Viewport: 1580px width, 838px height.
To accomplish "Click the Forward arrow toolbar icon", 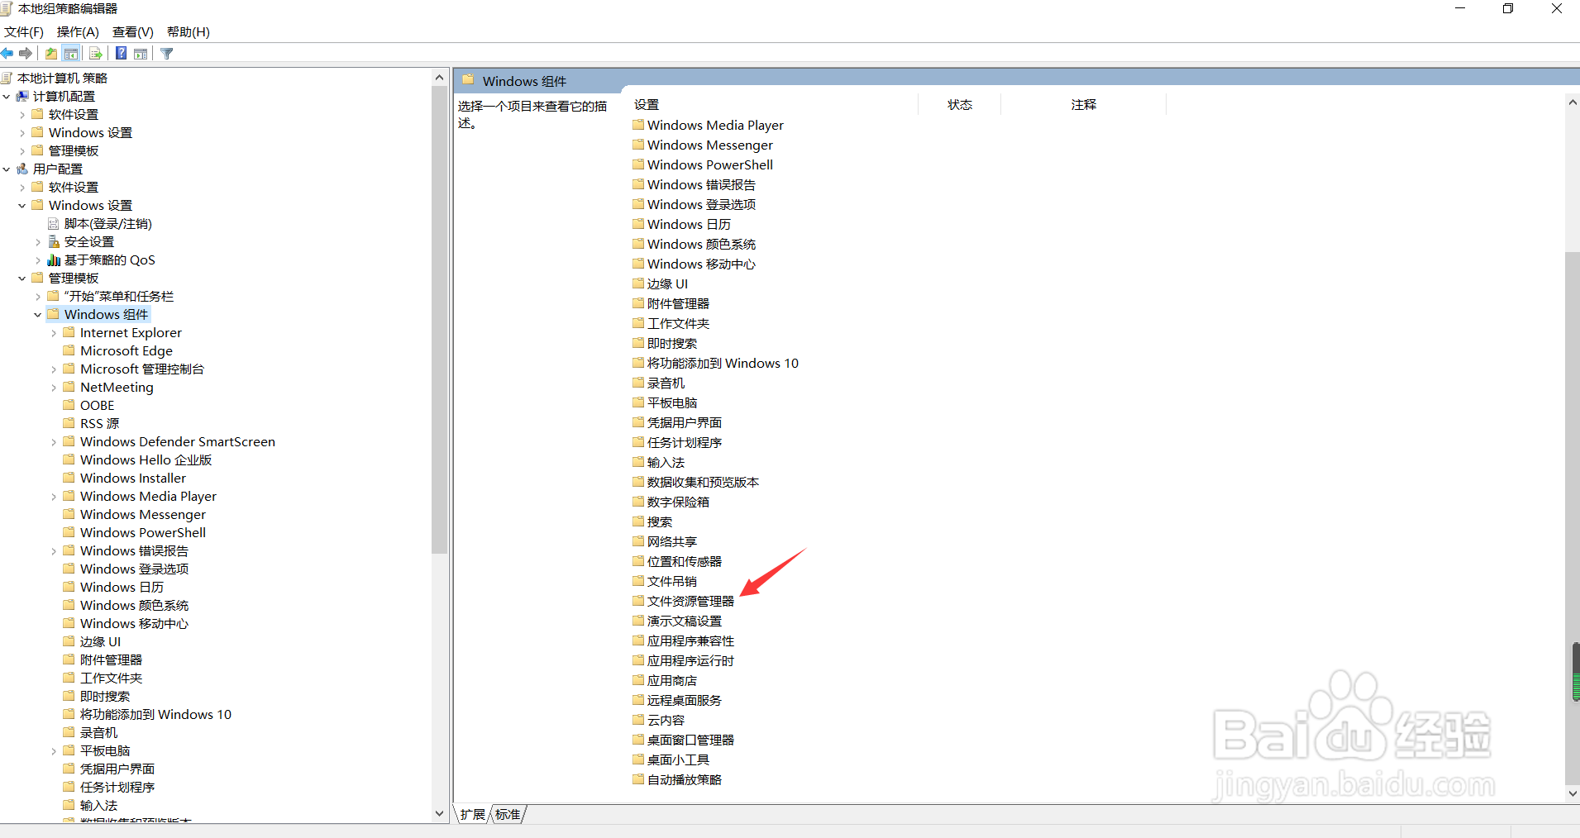I will click(26, 54).
